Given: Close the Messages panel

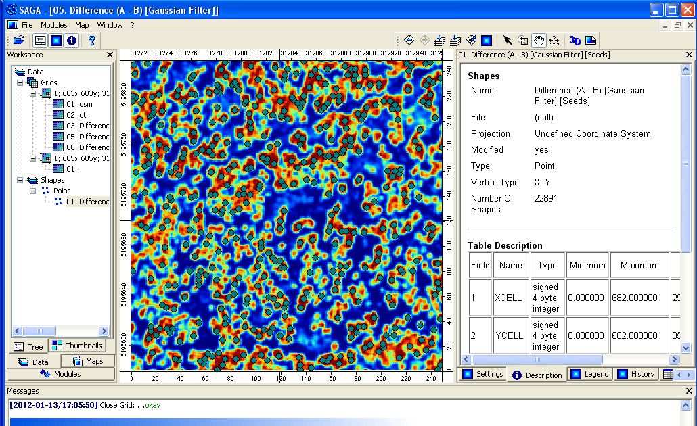Looking at the screenshot, I should pos(689,391).
